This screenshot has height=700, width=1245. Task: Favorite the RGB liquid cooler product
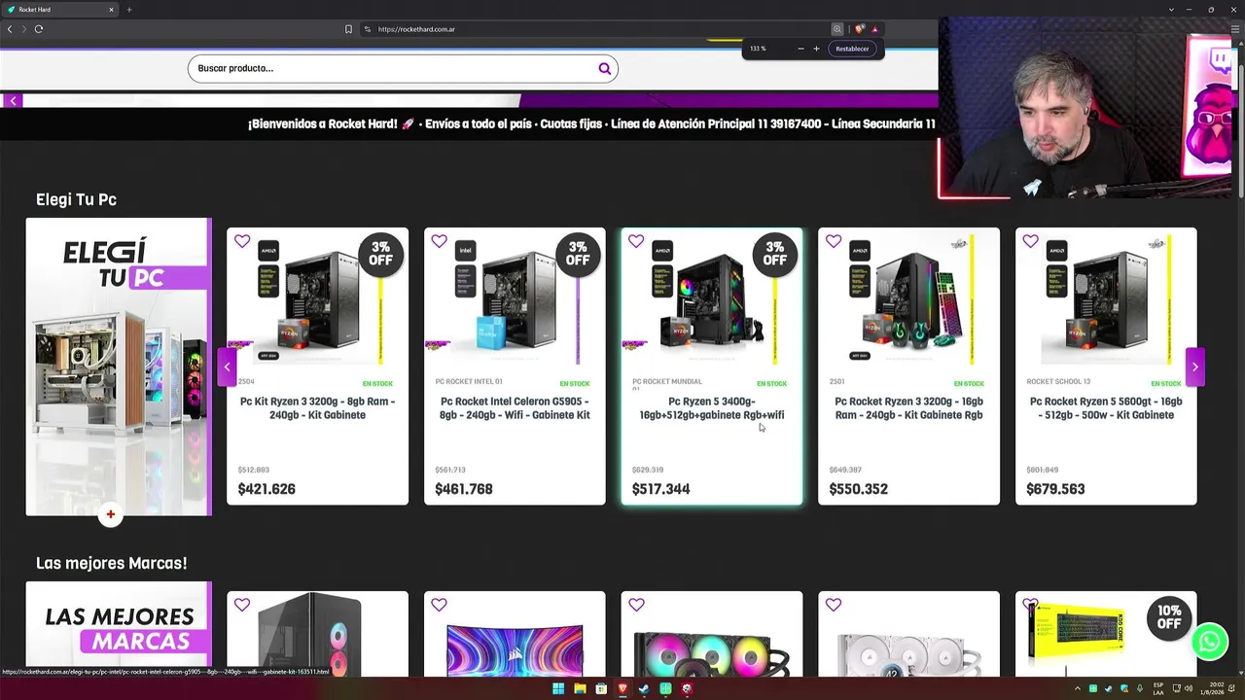tap(636, 605)
